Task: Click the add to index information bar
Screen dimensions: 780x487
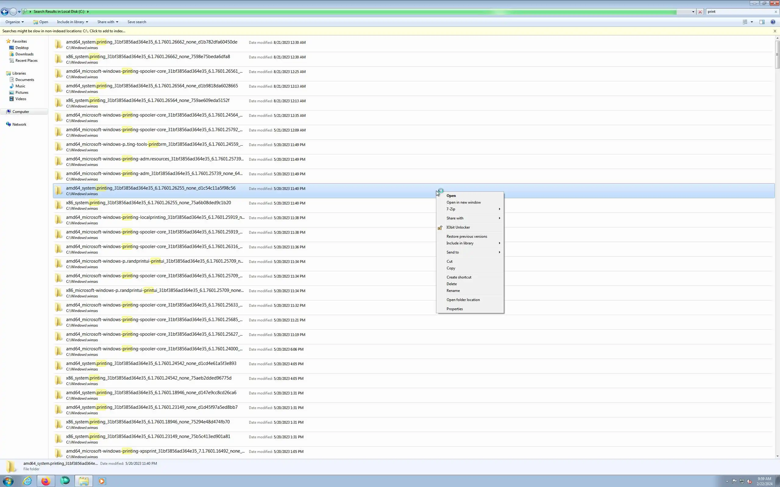Action: [64, 31]
